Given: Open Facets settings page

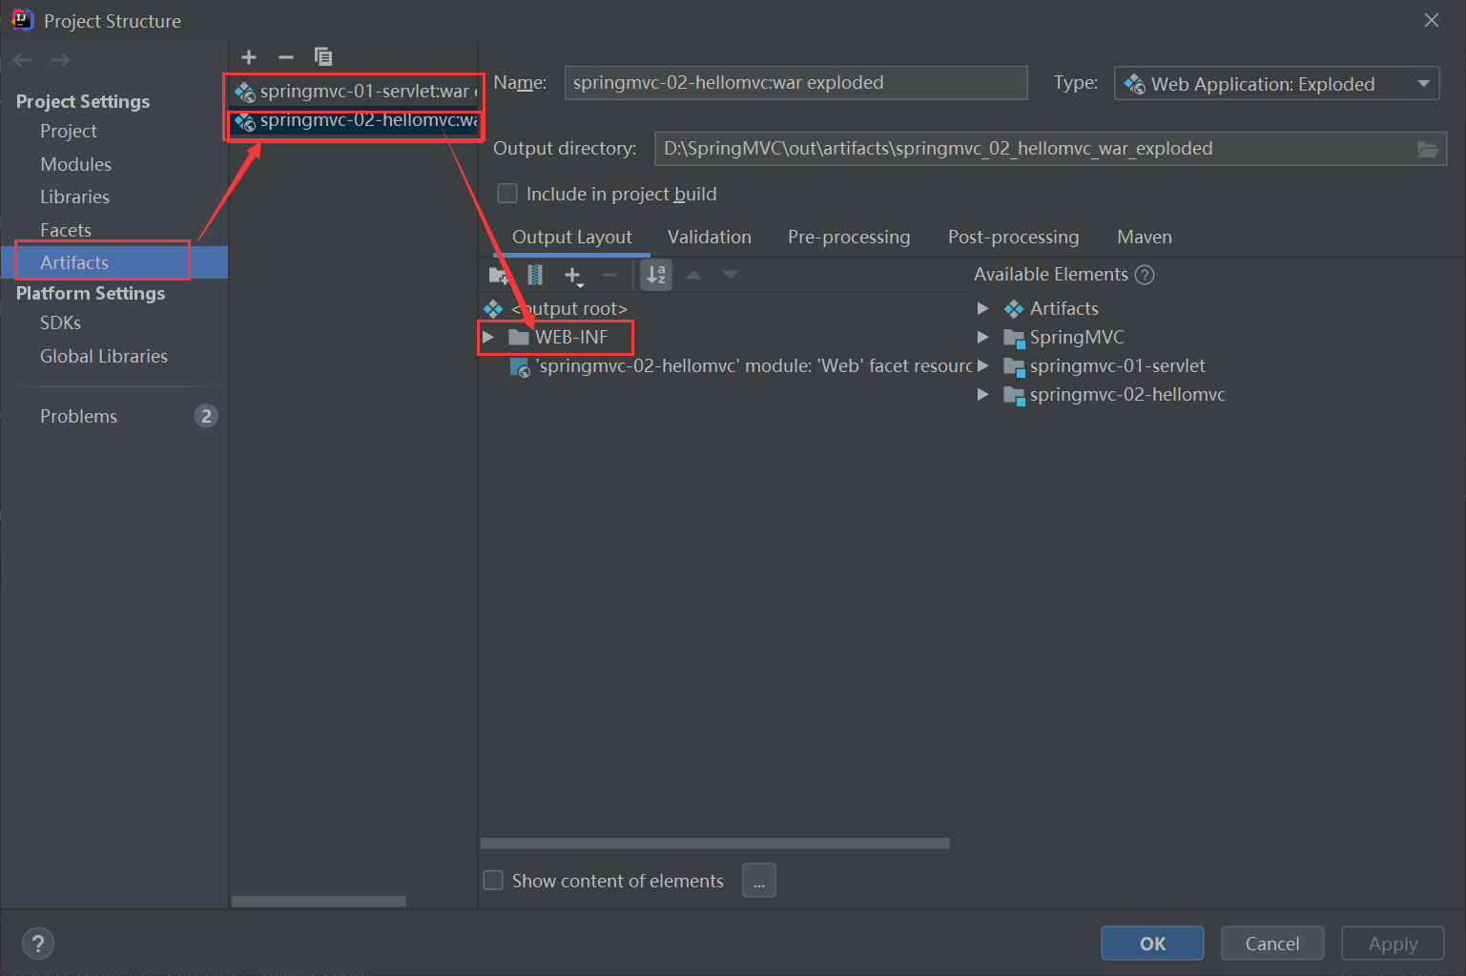Looking at the screenshot, I should coord(66,230).
